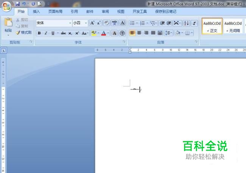
Task: Toggle bold formatting
Action: (39, 33)
